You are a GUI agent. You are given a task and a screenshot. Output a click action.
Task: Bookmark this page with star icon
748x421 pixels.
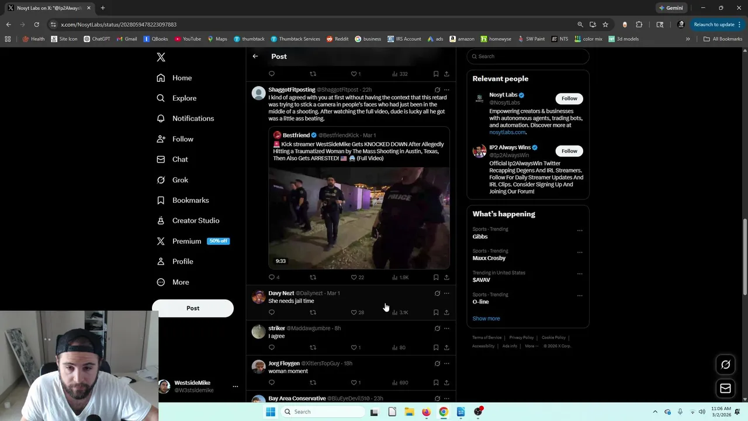pyautogui.click(x=605, y=25)
